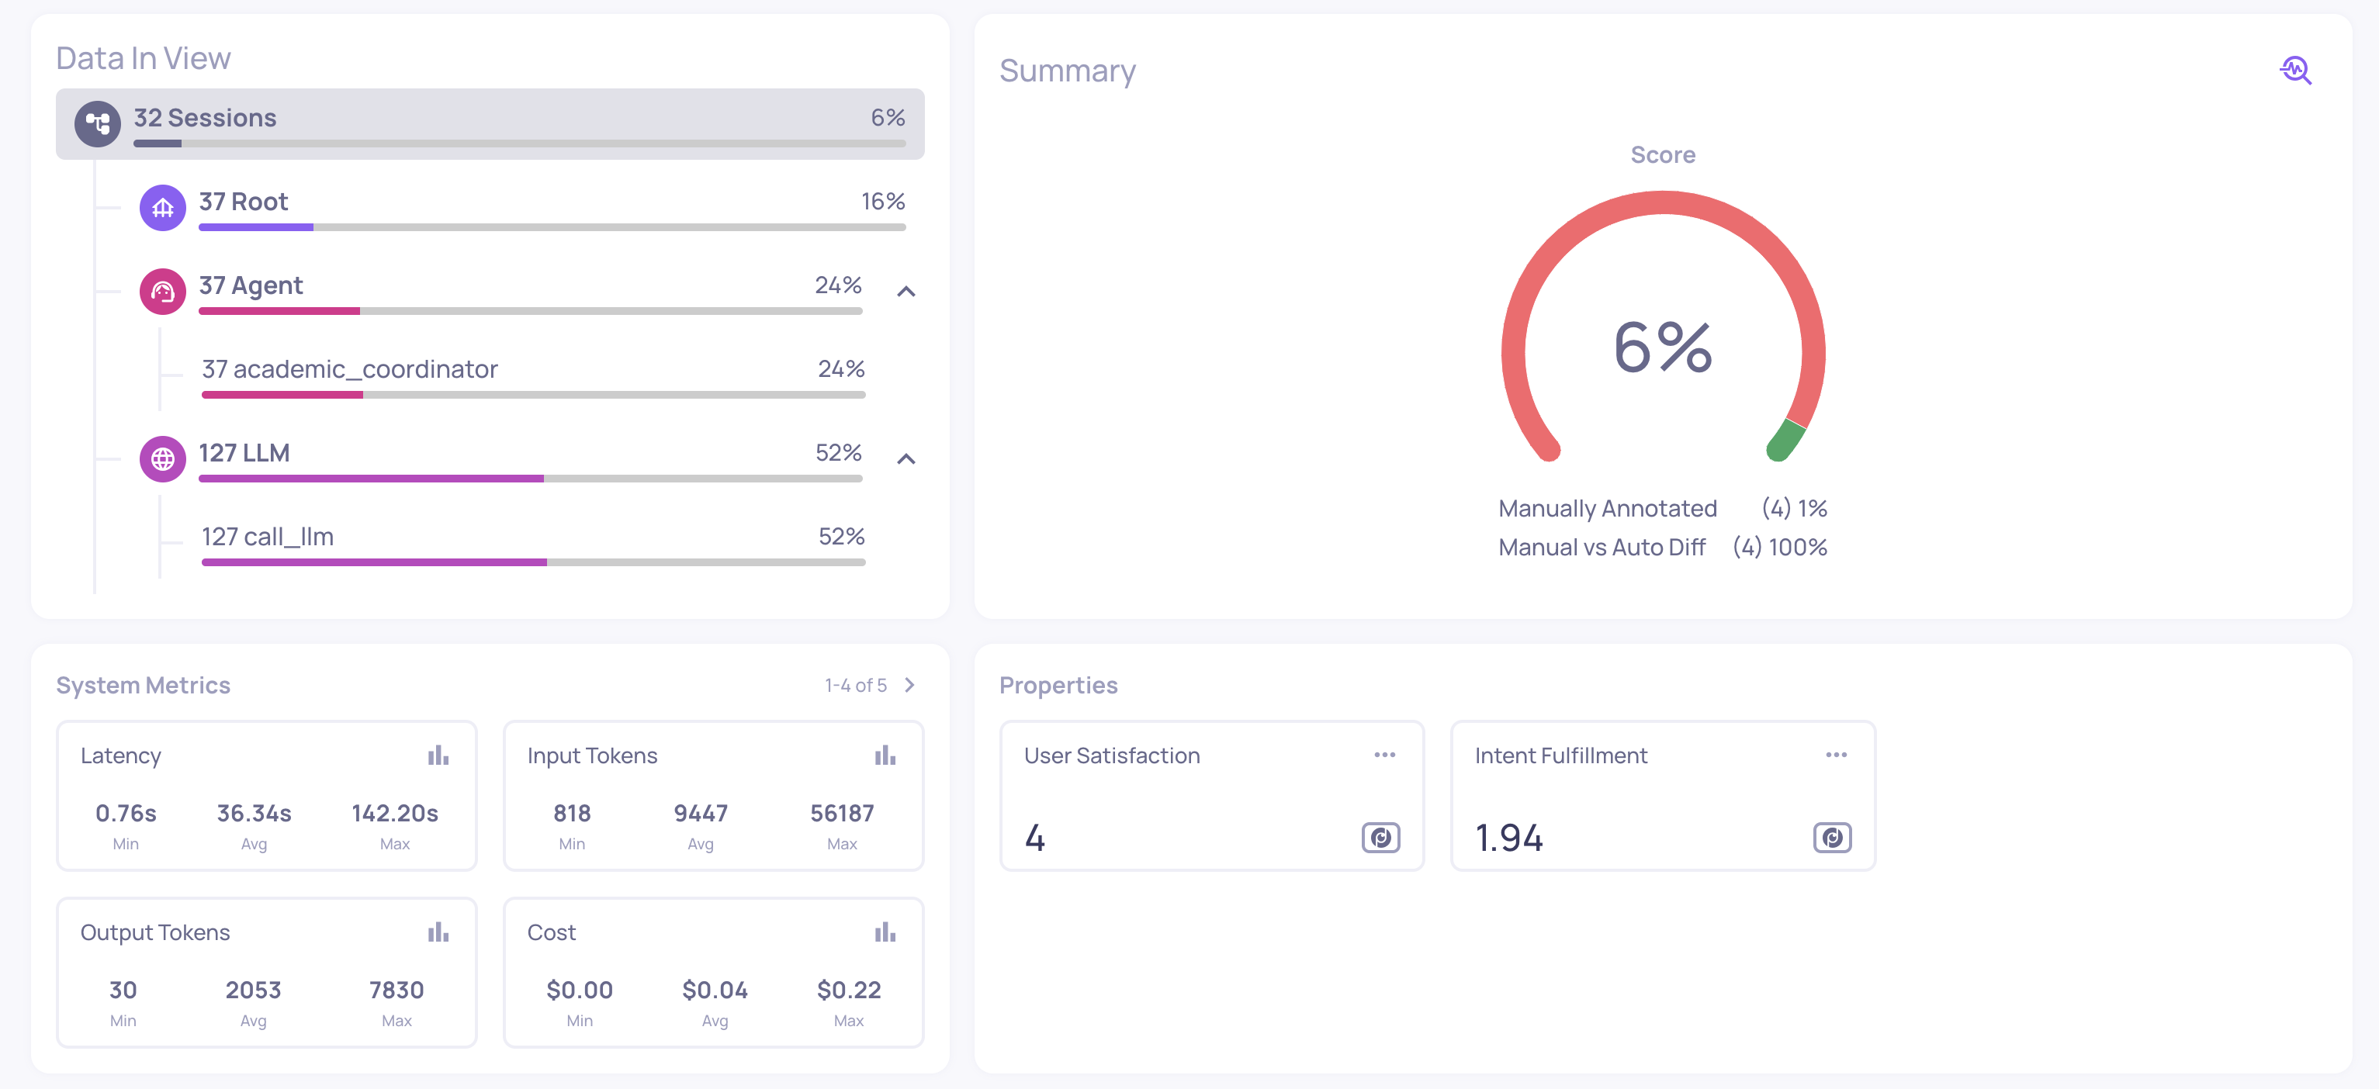
Task: Open Cost bar chart icon
Action: 885,932
